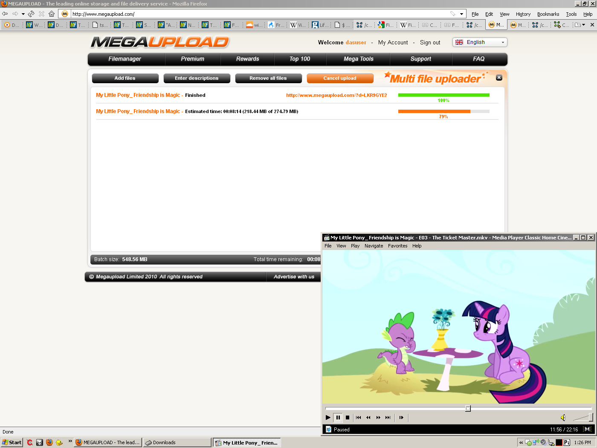Open the Premium navigation tab

(x=192, y=59)
